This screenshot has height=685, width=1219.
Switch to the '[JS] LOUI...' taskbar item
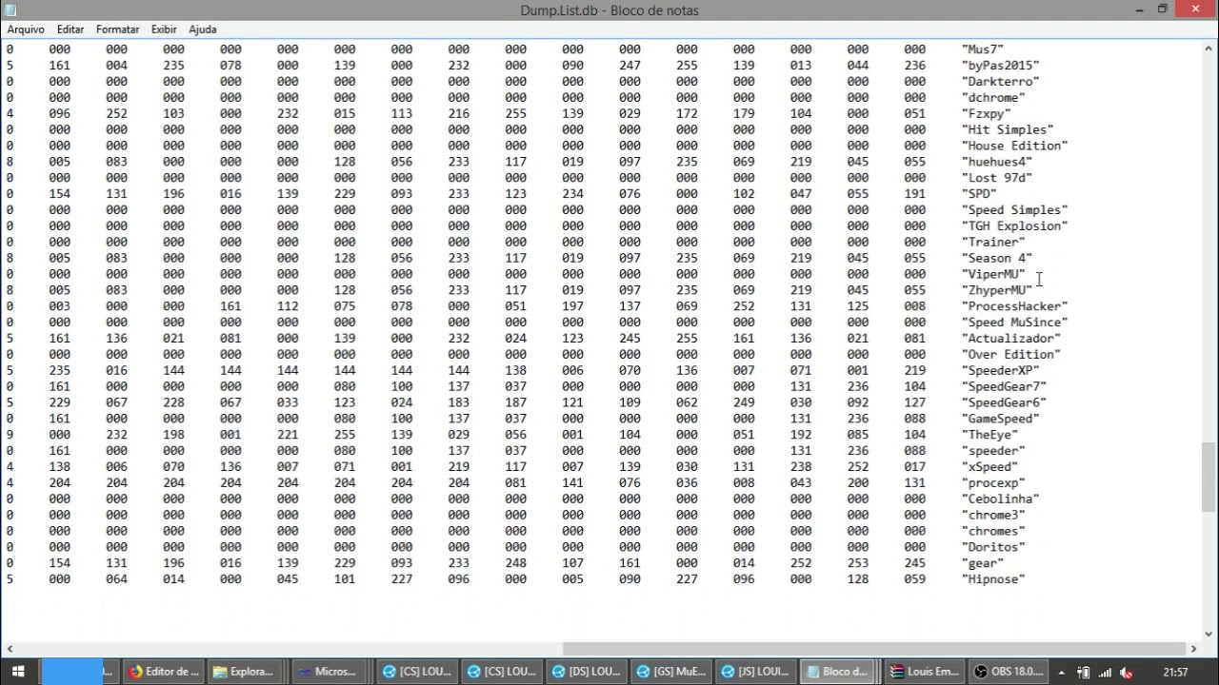756,671
